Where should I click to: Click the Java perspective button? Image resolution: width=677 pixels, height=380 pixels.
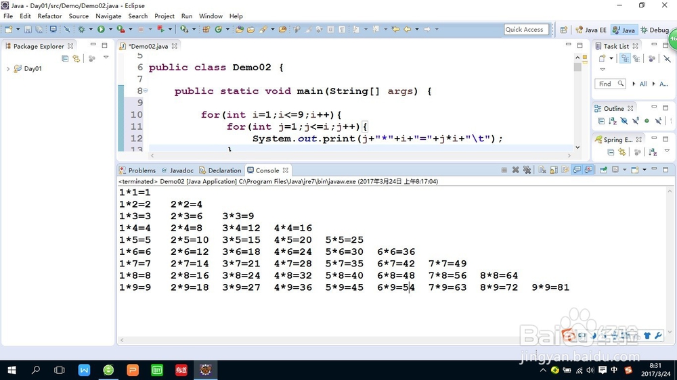tap(624, 30)
